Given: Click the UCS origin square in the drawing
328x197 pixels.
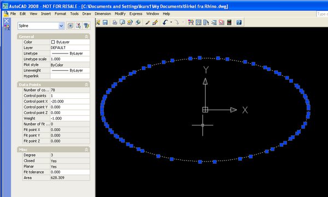Looking at the screenshot, I should pos(205,110).
